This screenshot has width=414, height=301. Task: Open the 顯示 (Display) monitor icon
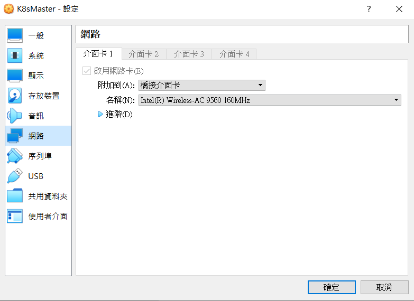coord(15,76)
